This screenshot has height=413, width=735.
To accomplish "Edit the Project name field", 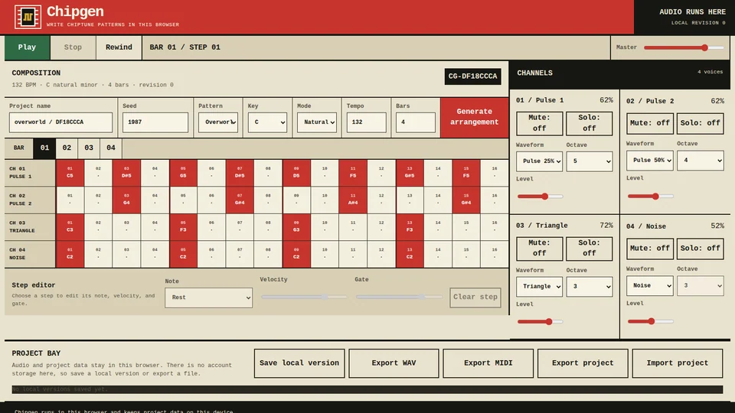I will (x=60, y=122).
